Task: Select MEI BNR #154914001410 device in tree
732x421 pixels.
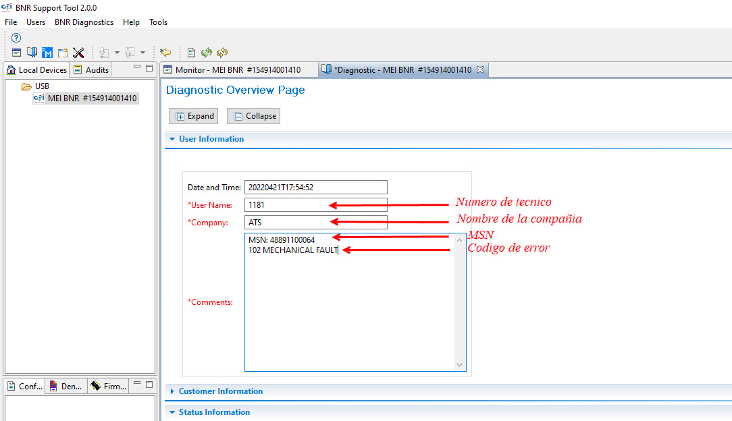Action: click(92, 99)
